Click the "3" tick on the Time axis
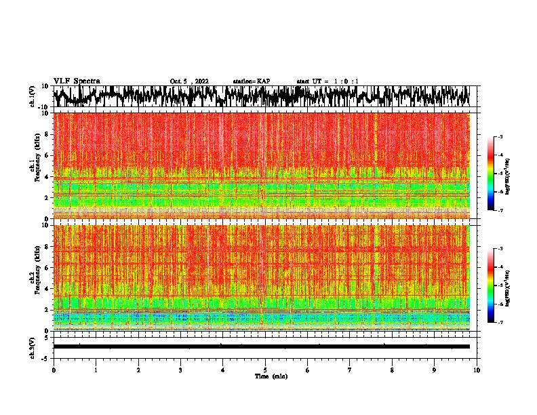 tap(180, 370)
